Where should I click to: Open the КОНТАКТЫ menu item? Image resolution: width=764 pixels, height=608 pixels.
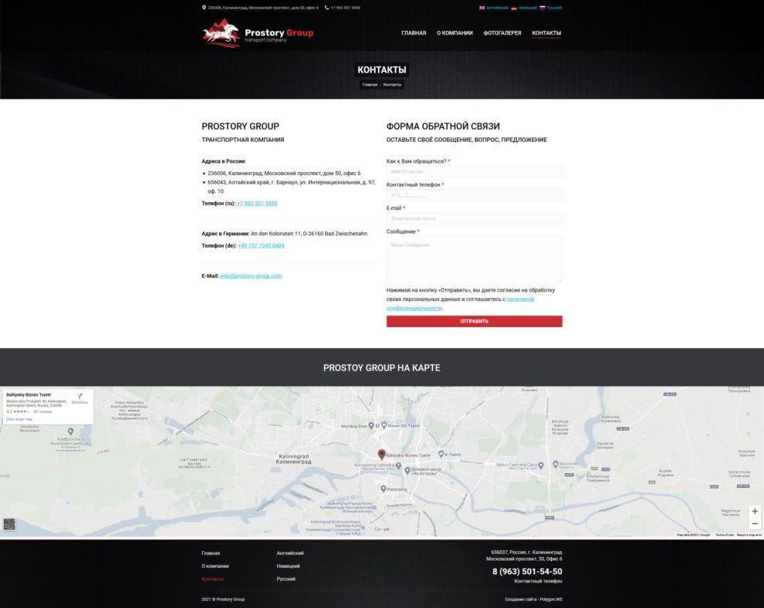[546, 33]
